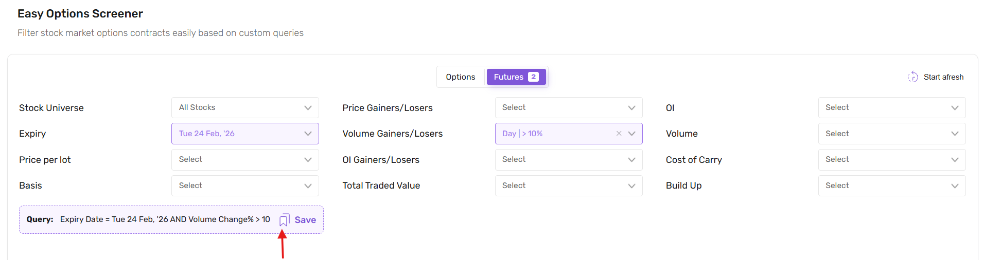Image resolution: width=984 pixels, height=260 pixels.
Task: Open the Price per lot dropdown
Action: tap(245, 160)
